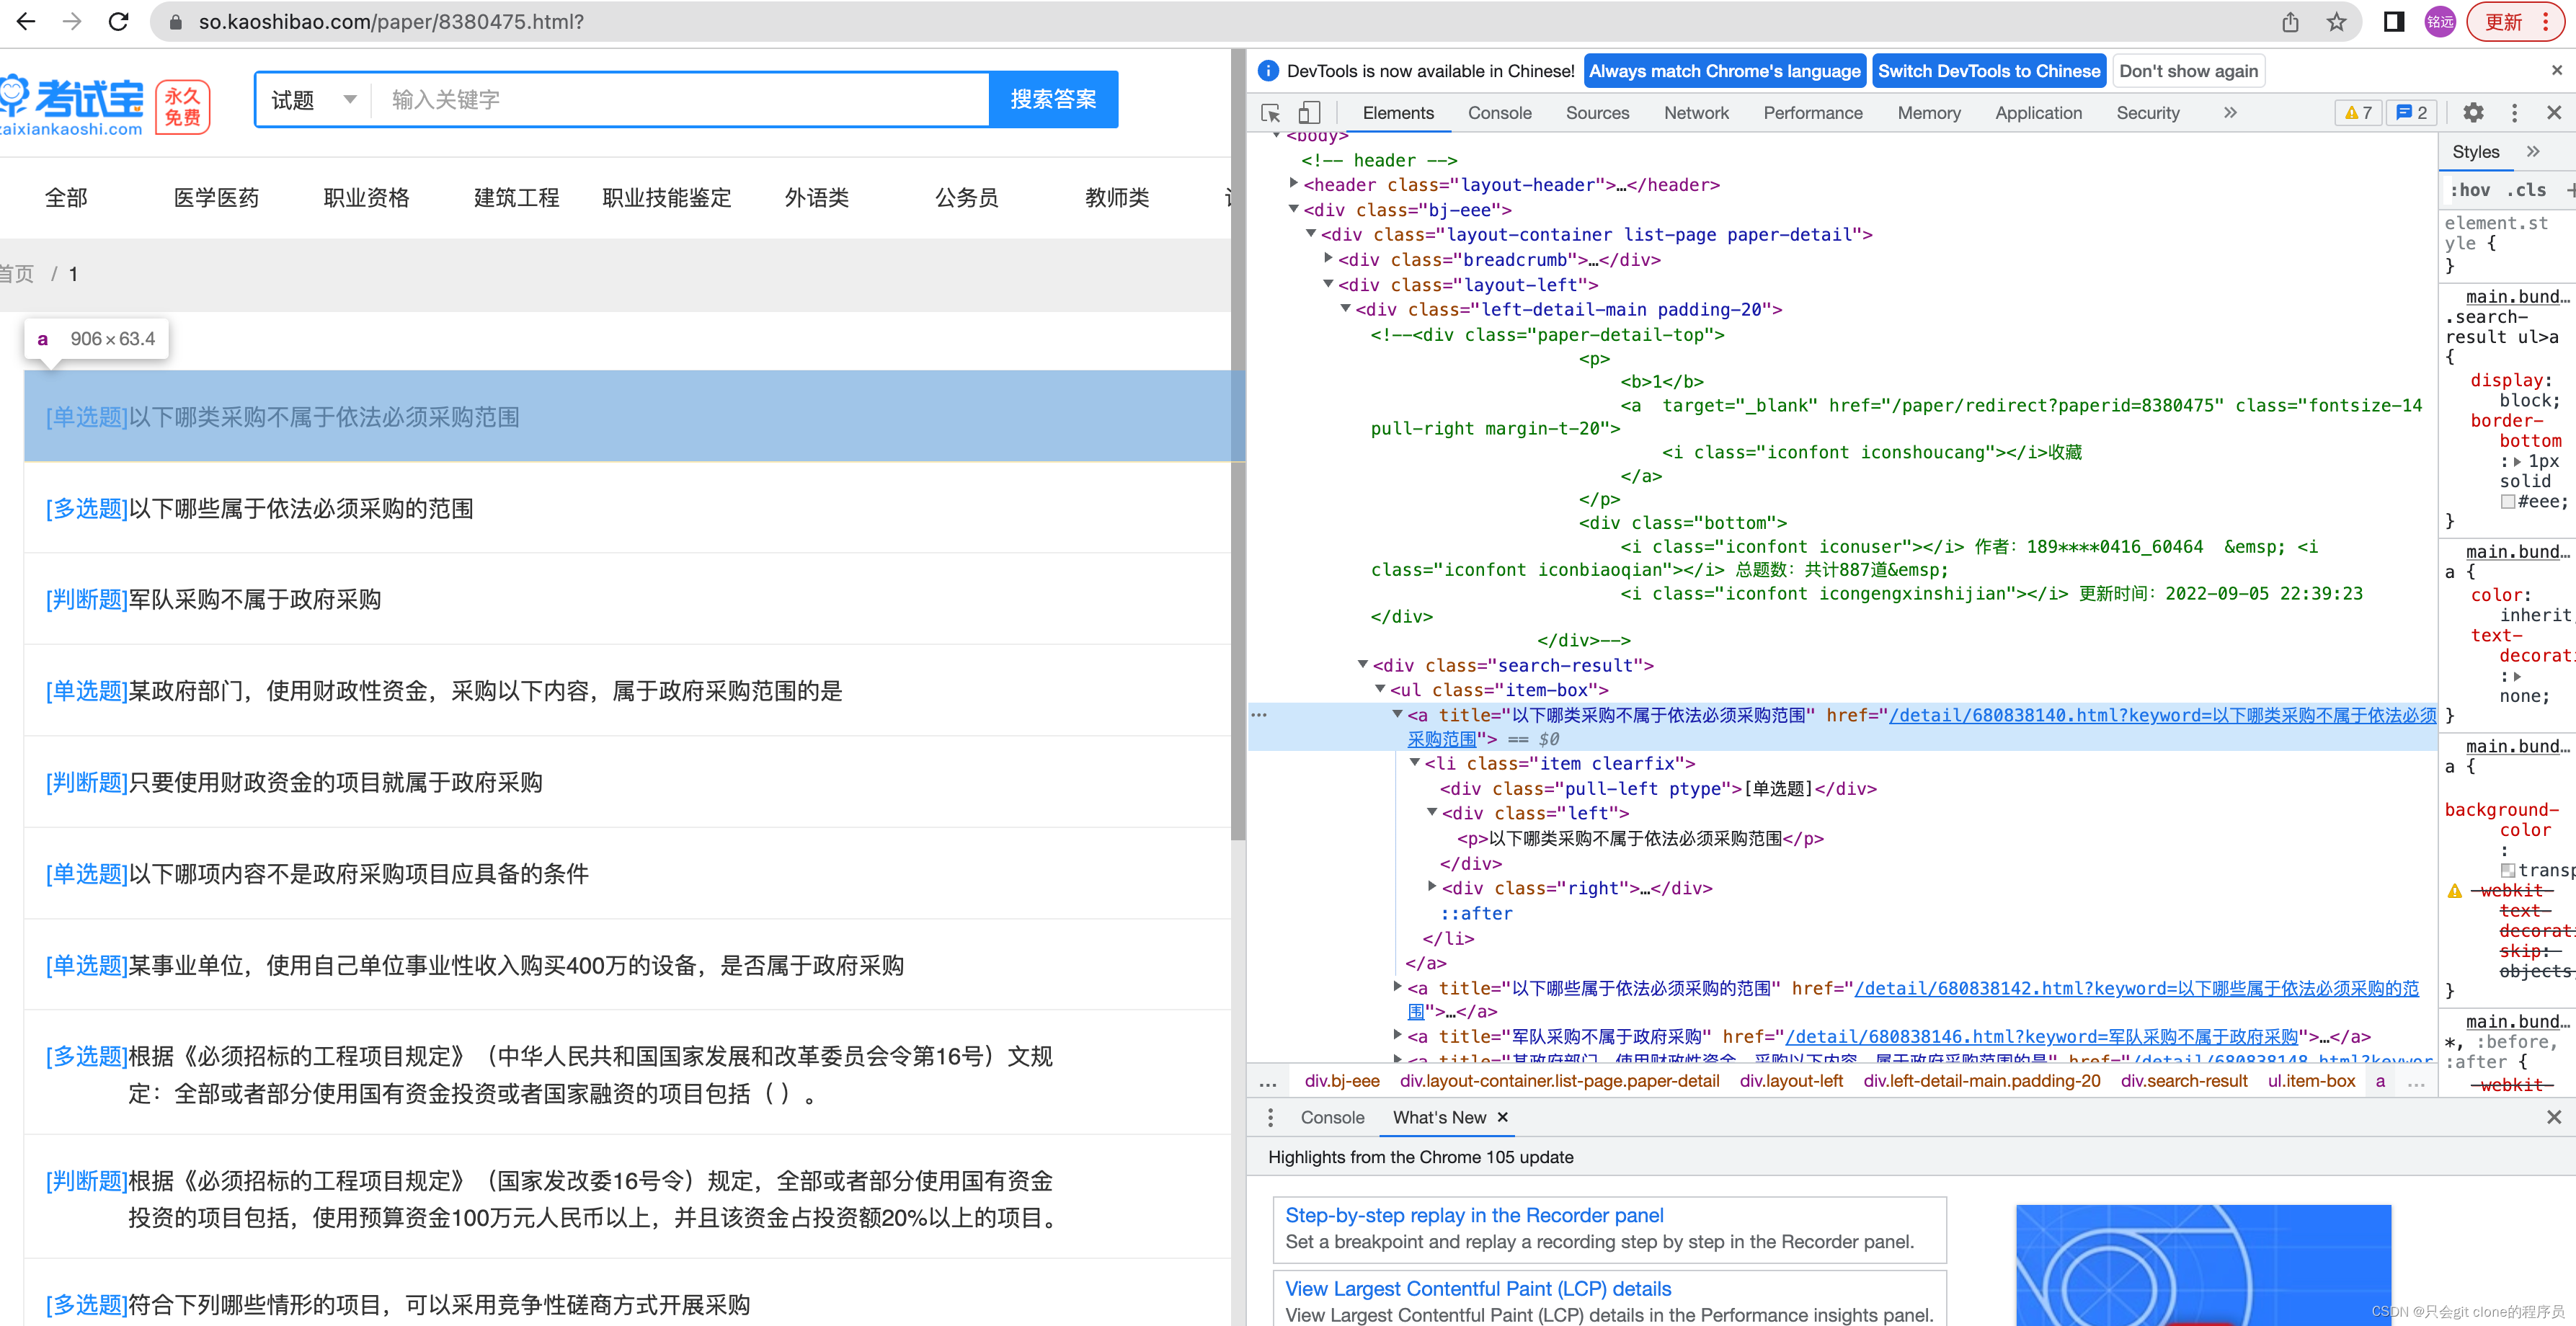Switch to the Network tab

tap(1695, 113)
